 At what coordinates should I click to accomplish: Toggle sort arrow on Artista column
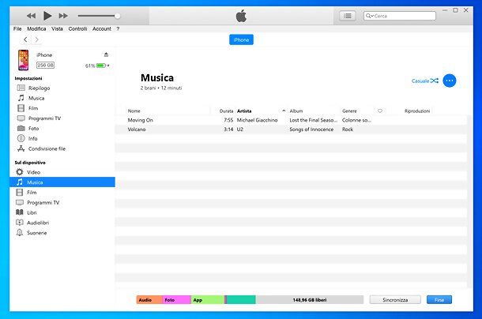click(x=284, y=111)
